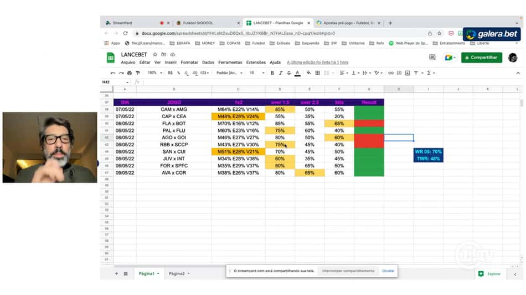Click Interromper compartilhamento button
526x295 pixels.
point(348,271)
